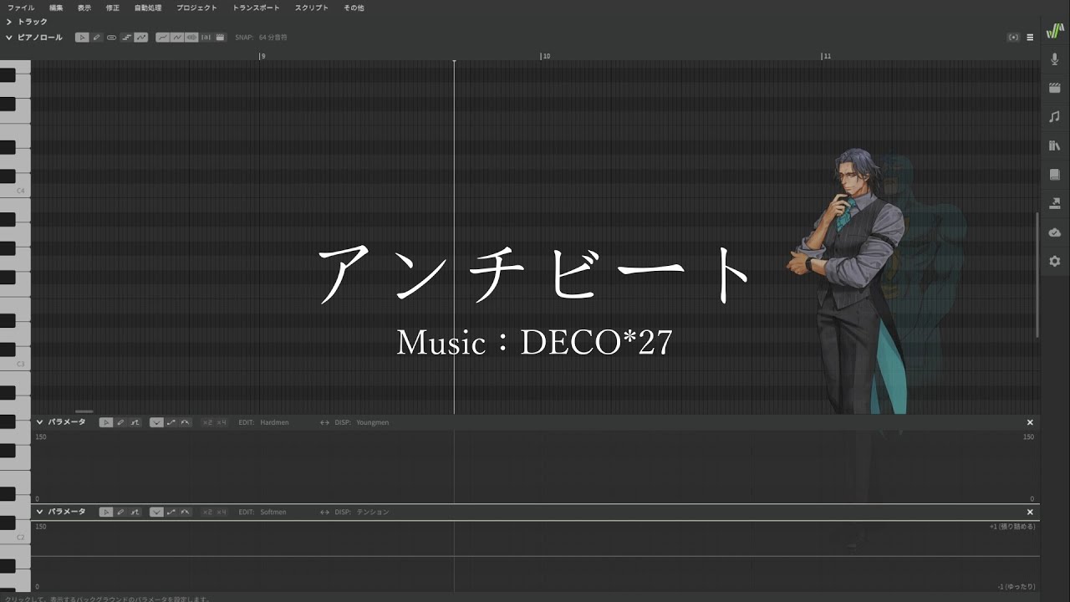The image size is (1070, 602).
Task: Toggle ×2 zoom in Softmen parameter panel
Action: tap(207, 512)
